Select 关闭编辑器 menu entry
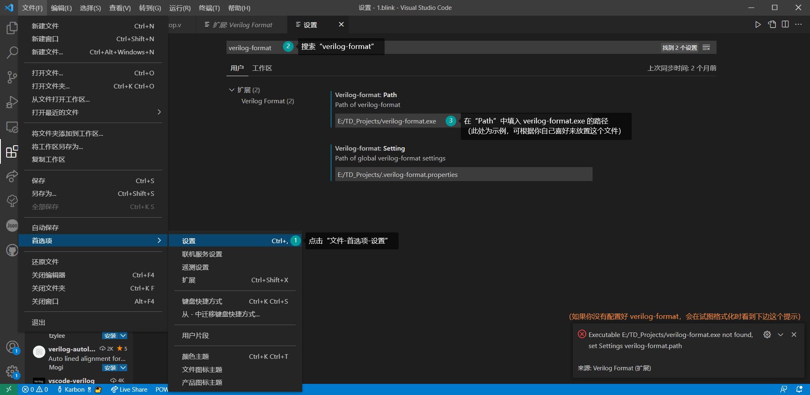 click(93, 275)
